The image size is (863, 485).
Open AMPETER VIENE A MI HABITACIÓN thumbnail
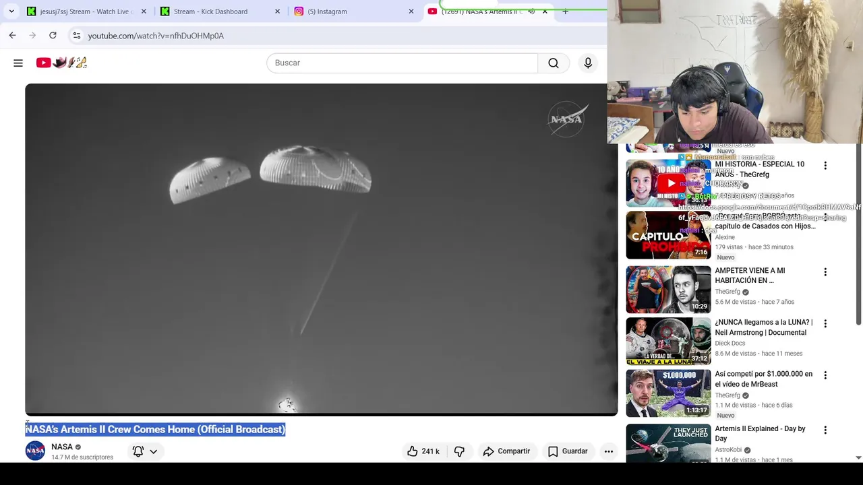(668, 290)
